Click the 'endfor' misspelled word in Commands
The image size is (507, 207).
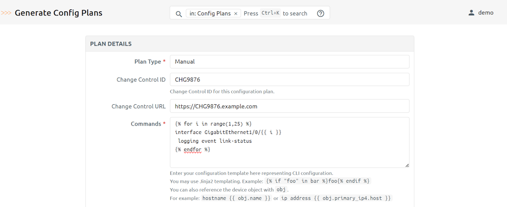[193, 150]
